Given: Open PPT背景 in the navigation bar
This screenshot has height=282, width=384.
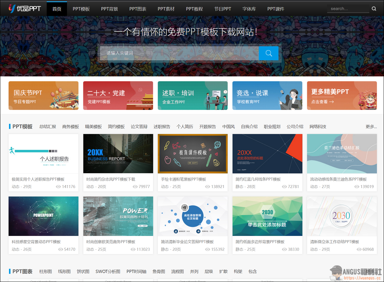Looking at the screenshot, I should click(110, 9).
